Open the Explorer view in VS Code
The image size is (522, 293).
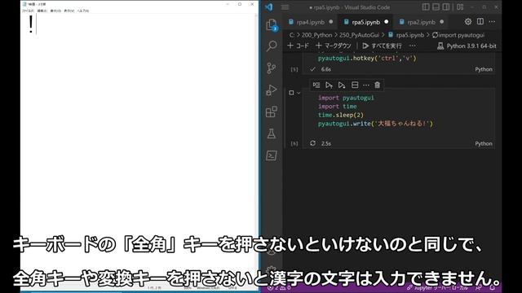272,24
